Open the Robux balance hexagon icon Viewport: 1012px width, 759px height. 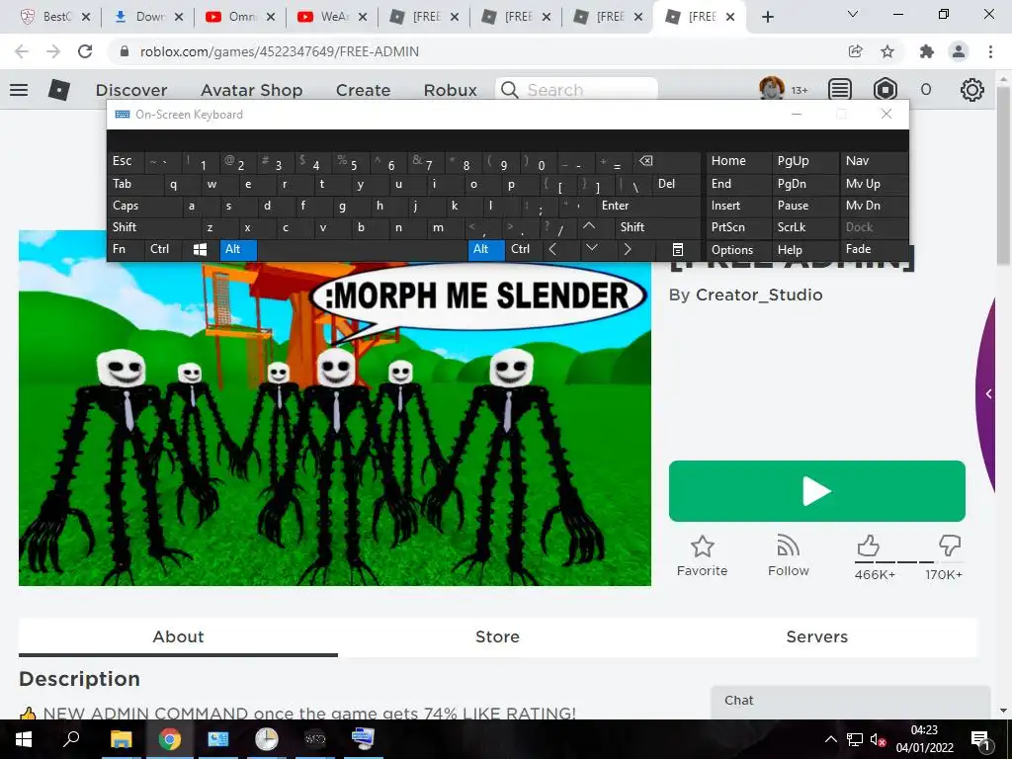[x=885, y=90]
